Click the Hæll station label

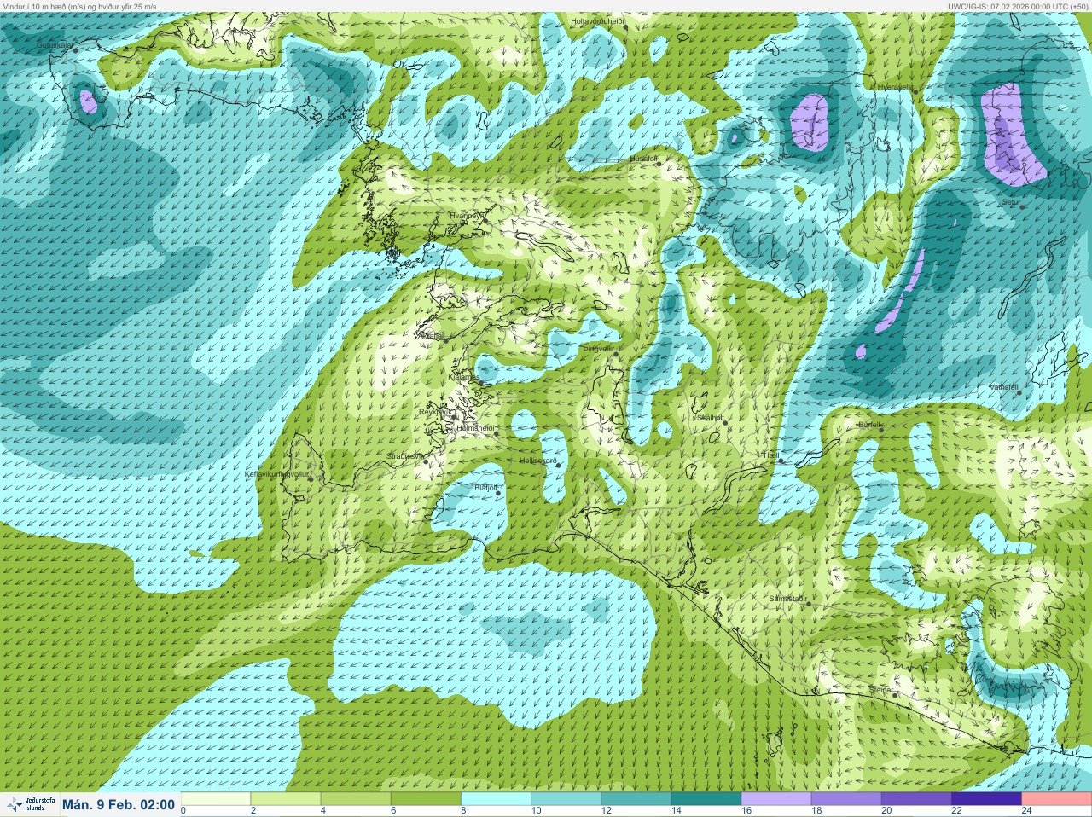tap(770, 455)
